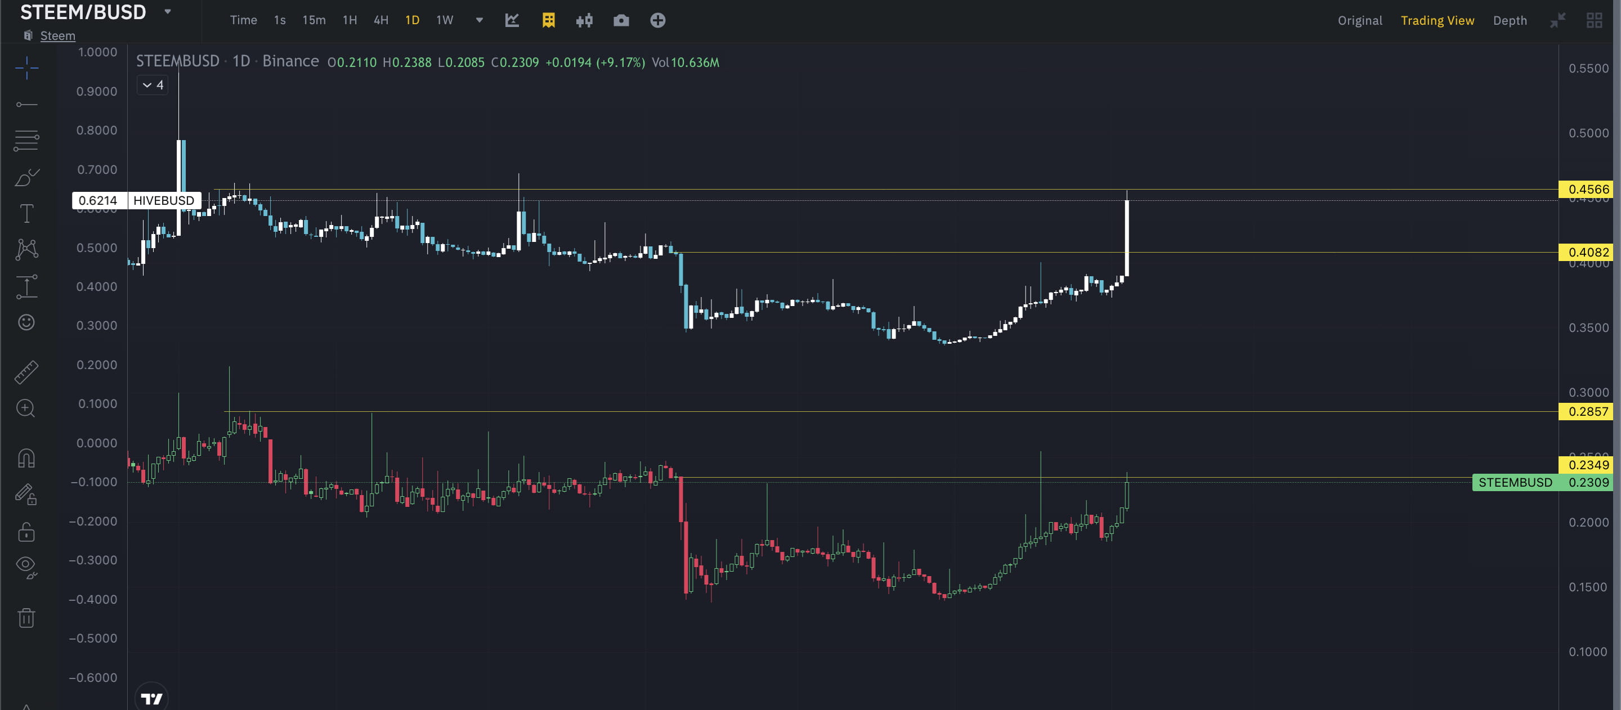Collapse the indicators list labeled 4
The image size is (1621, 710).
[x=151, y=85]
